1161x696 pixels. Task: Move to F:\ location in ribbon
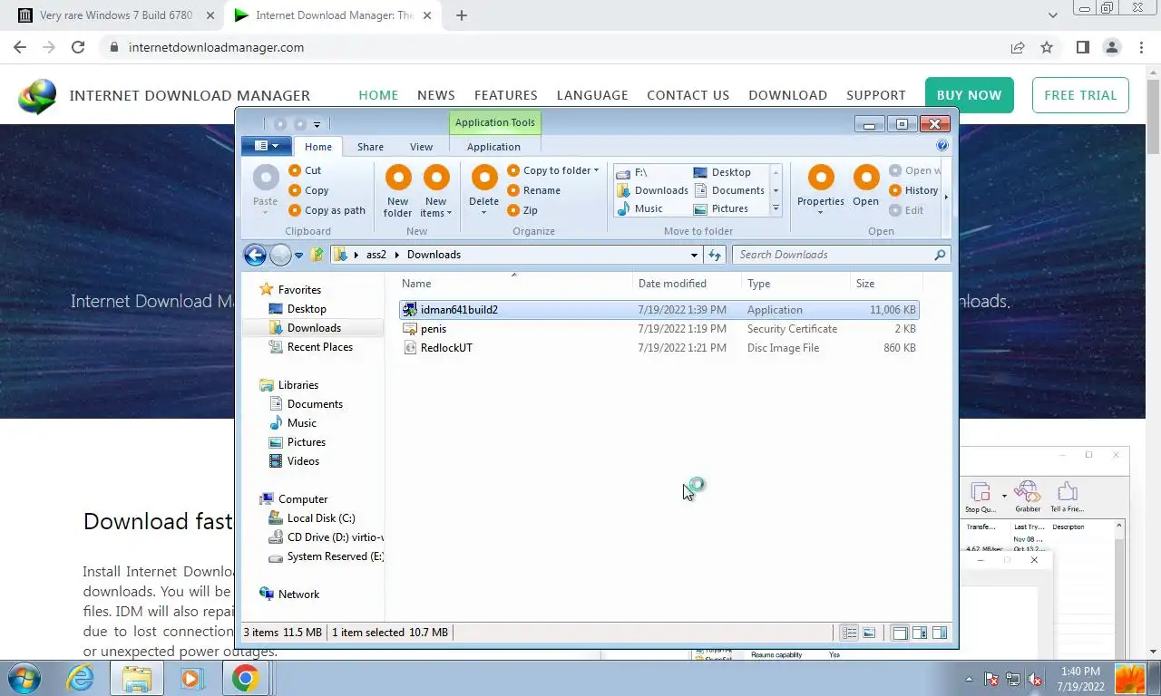click(632, 172)
